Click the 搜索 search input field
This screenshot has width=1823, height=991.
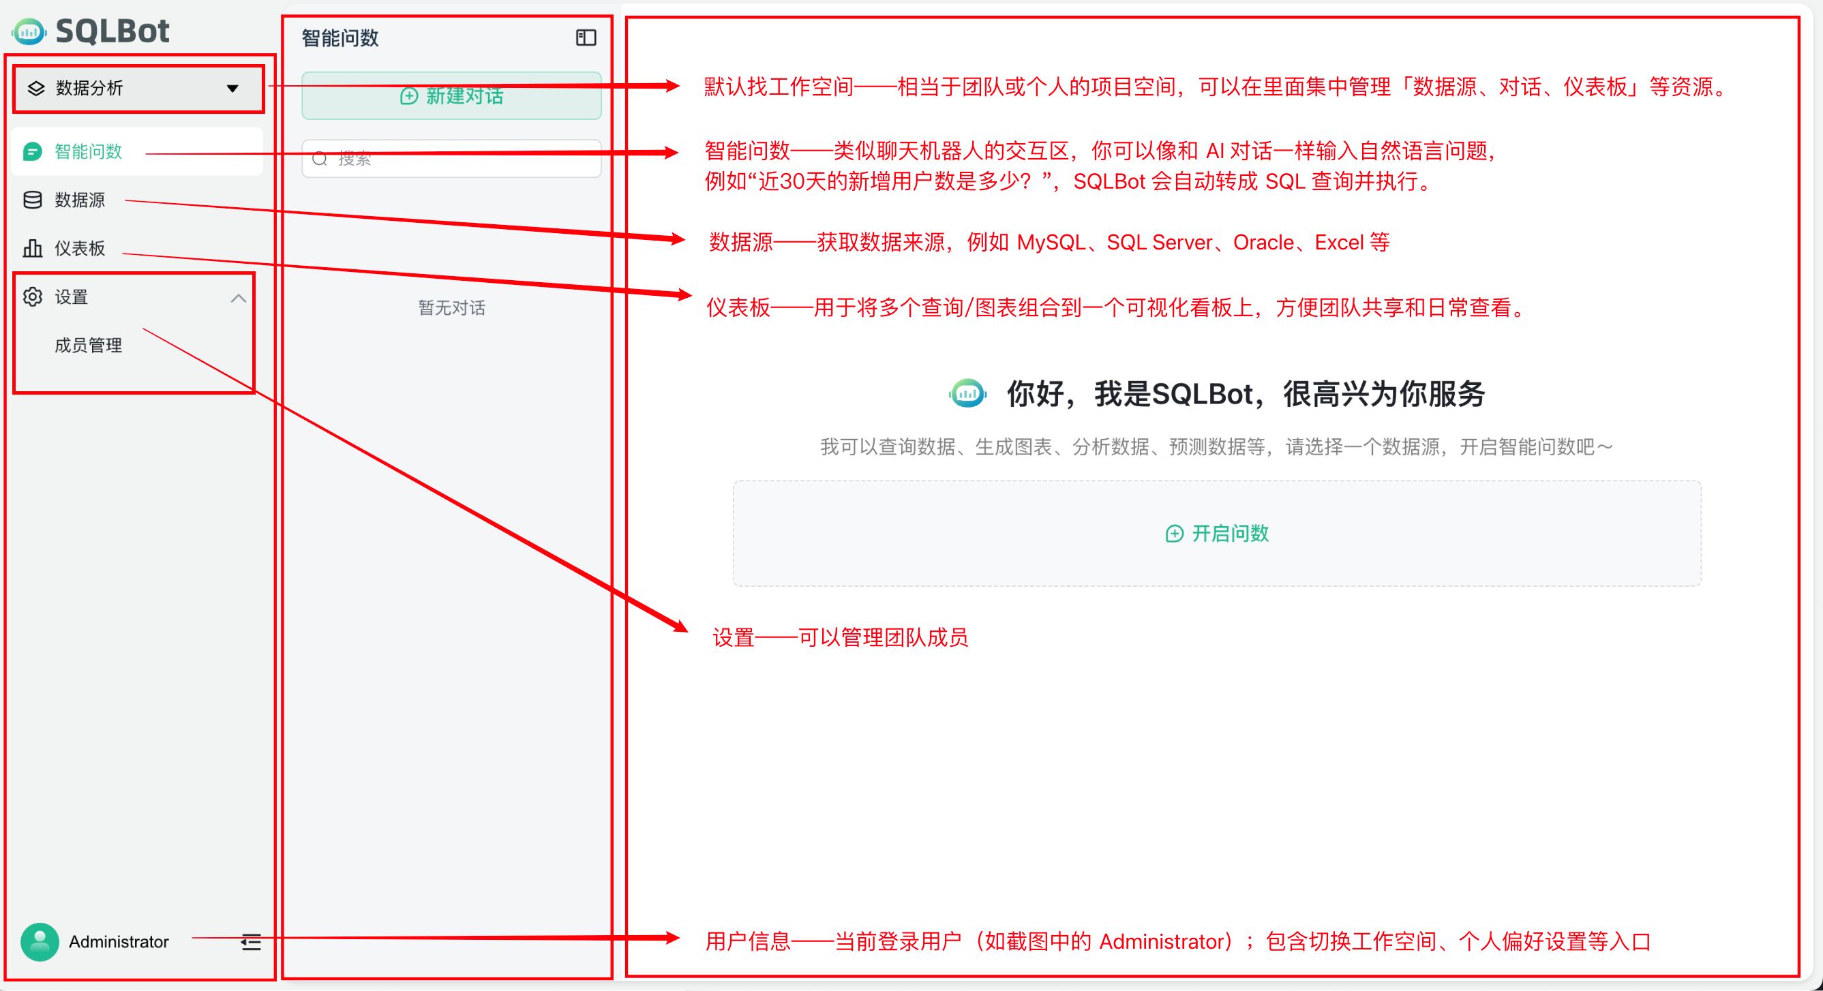click(x=451, y=158)
